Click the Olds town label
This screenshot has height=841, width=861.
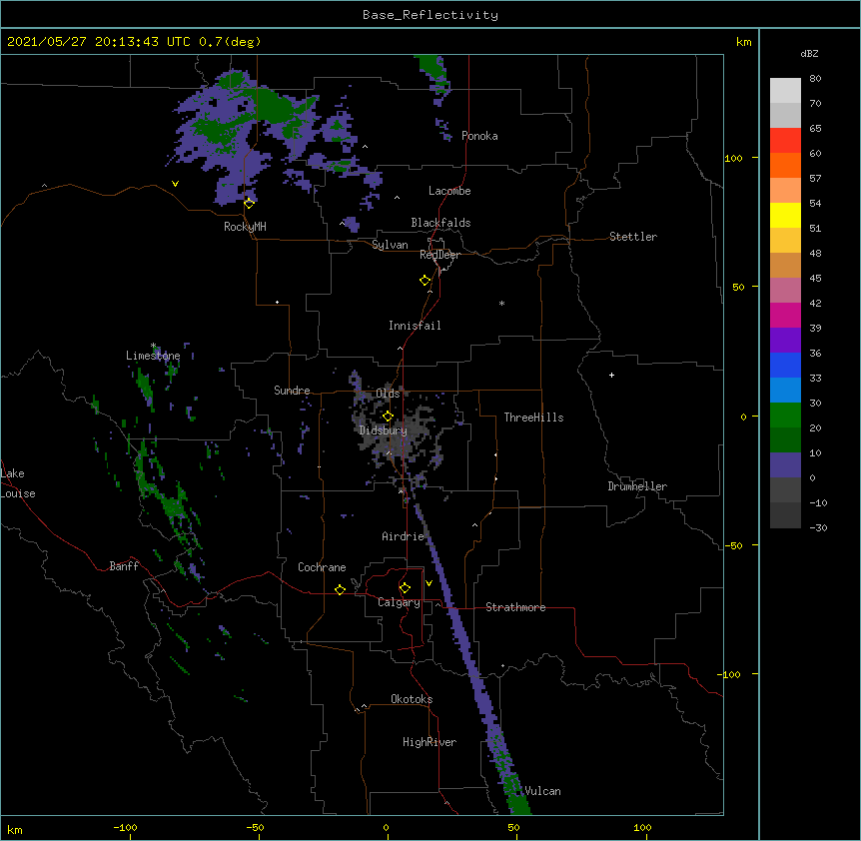[x=388, y=394]
